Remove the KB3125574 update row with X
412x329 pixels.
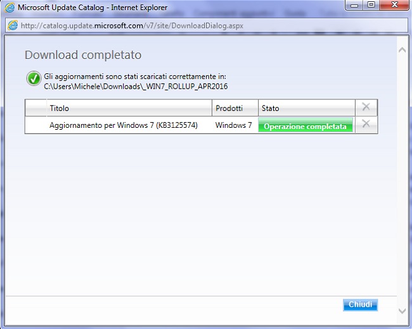(x=366, y=123)
